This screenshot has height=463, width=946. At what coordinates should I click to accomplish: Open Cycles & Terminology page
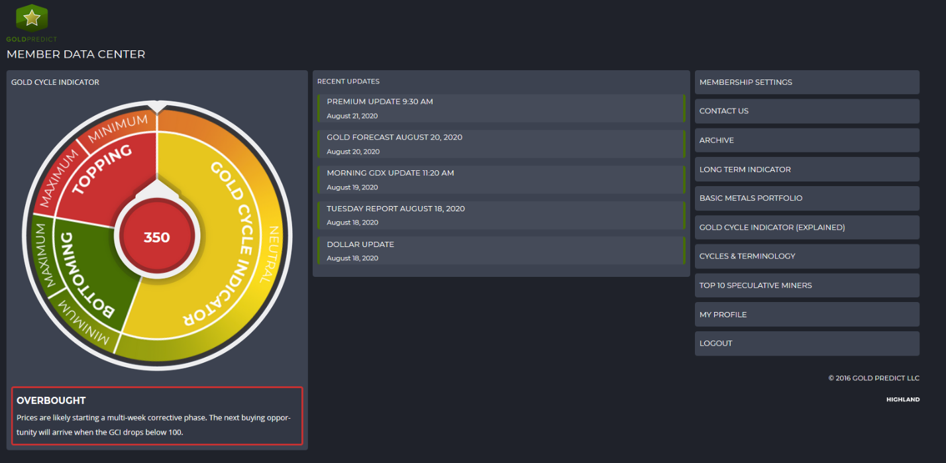tap(806, 256)
